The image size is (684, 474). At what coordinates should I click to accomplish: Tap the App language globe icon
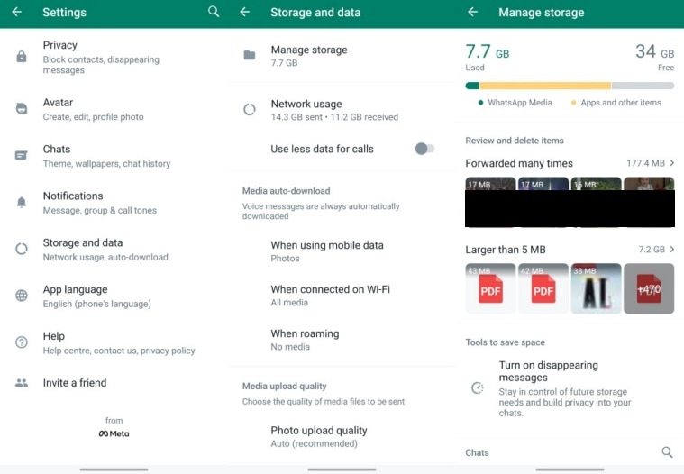(22, 296)
